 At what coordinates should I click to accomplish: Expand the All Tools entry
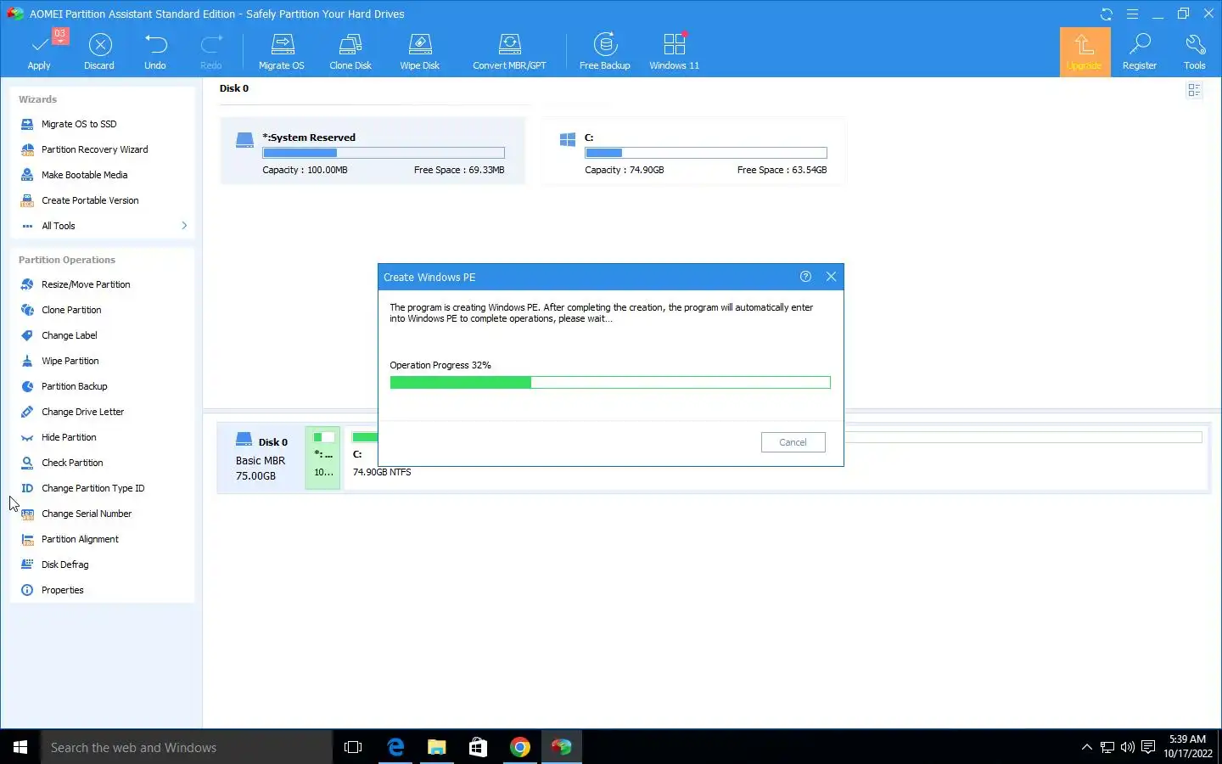102,226
